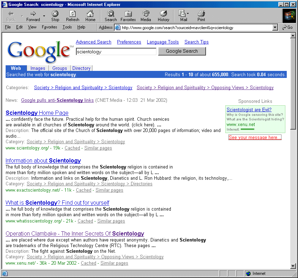Expand the Forward history dropdown arrow

click(x=44, y=16)
